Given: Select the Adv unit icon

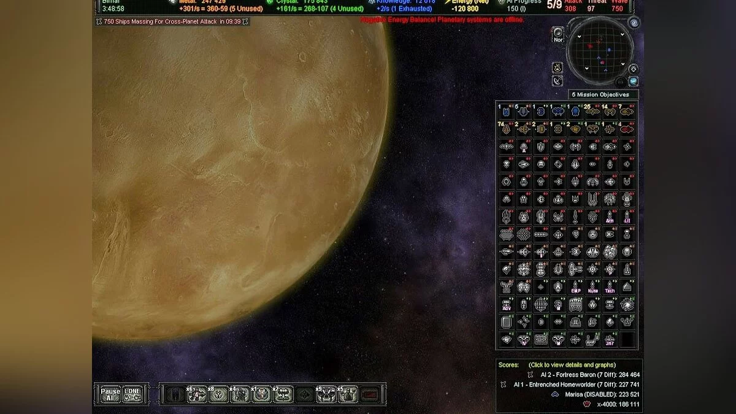Looking at the screenshot, I should click(505, 304).
